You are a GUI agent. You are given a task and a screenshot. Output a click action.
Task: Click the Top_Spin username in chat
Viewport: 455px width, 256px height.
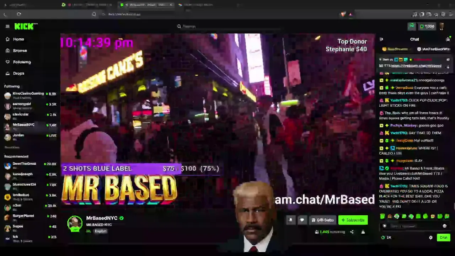point(393,113)
